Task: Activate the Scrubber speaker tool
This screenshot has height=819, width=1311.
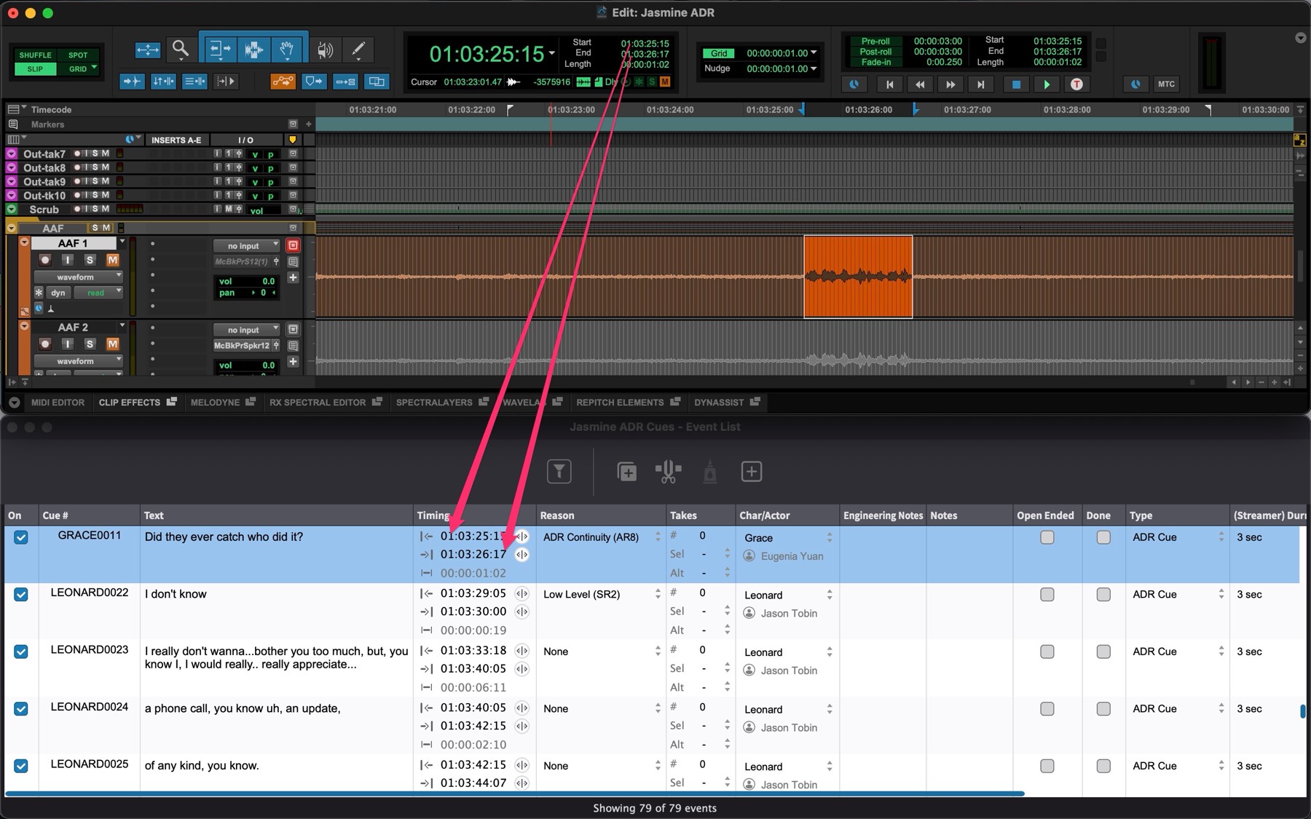Action: [x=324, y=50]
